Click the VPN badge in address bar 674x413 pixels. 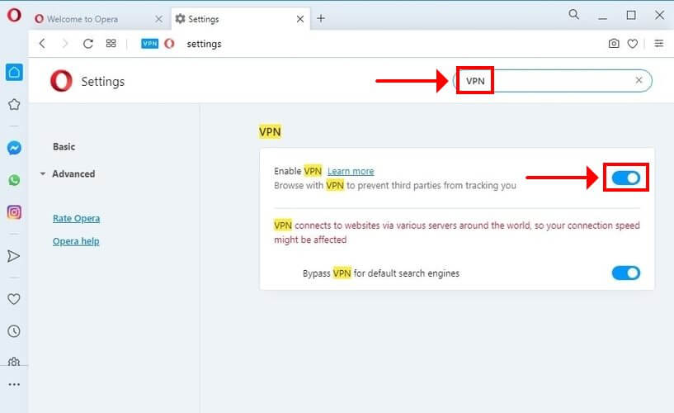coord(149,44)
